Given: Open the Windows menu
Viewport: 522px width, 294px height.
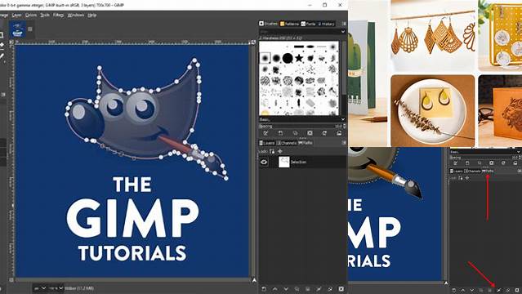Looking at the screenshot, I should tap(76, 16).
